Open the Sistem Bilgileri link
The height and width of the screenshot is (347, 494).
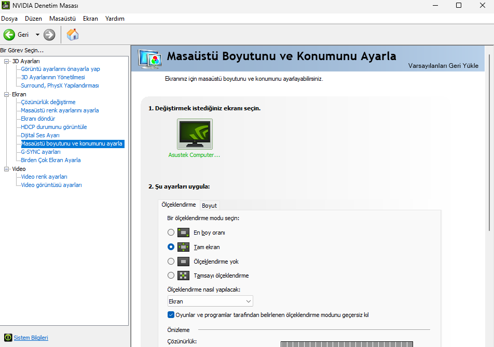[x=31, y=338]
